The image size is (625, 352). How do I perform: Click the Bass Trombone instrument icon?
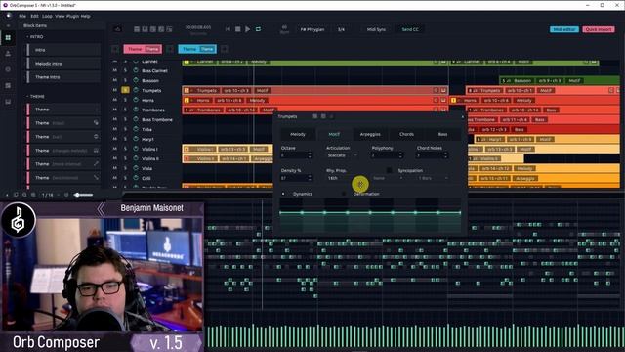click(136, 119)
